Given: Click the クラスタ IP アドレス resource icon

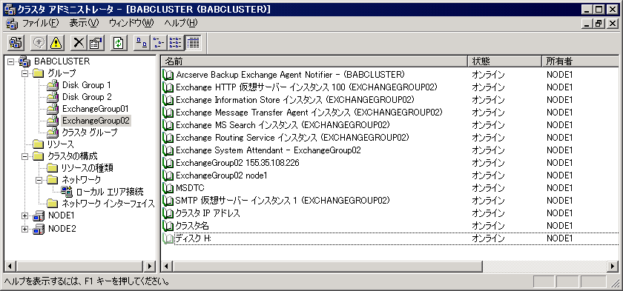Looking at the screenshot, I should pos(168,213).
